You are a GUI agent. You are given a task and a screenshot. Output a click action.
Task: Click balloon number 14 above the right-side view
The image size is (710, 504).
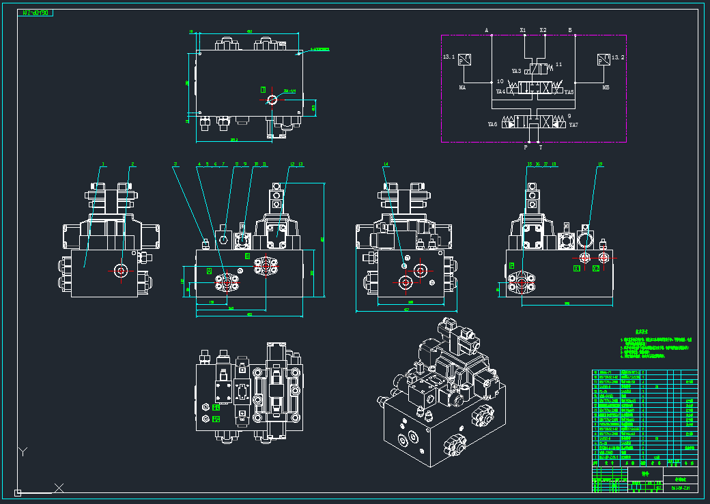coord(386,164)
